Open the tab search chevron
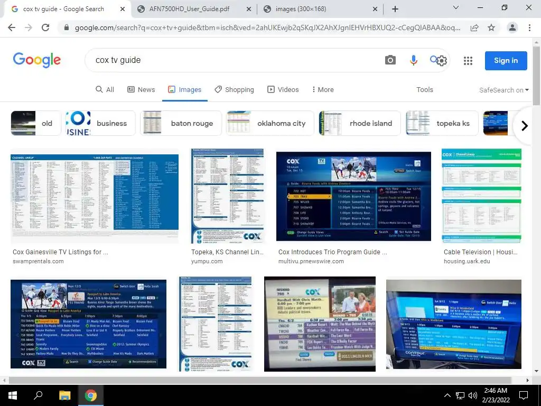The height and width of the screenshot is (406, 541). [456, 7]
